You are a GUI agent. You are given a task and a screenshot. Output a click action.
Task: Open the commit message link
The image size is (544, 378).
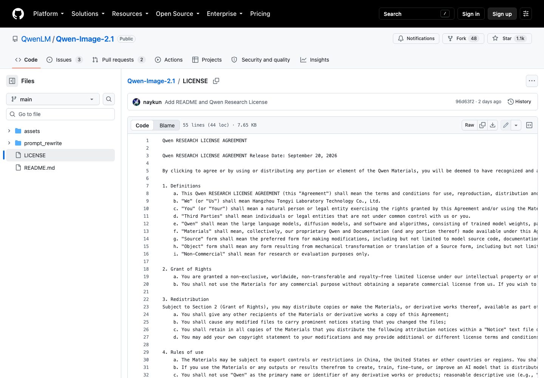click(216, 102)
